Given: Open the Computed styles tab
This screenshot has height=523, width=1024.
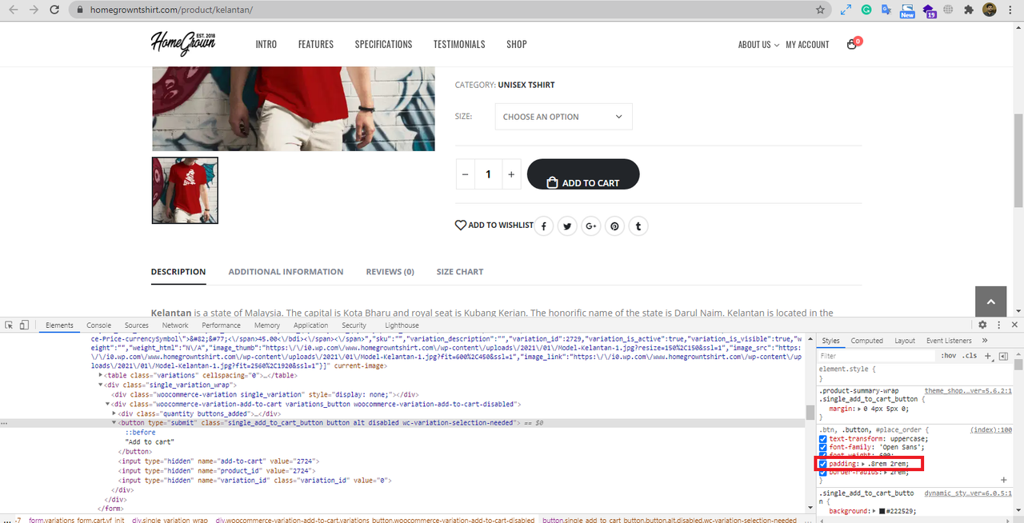Looking at the screenshot, I should coord(867,341).
